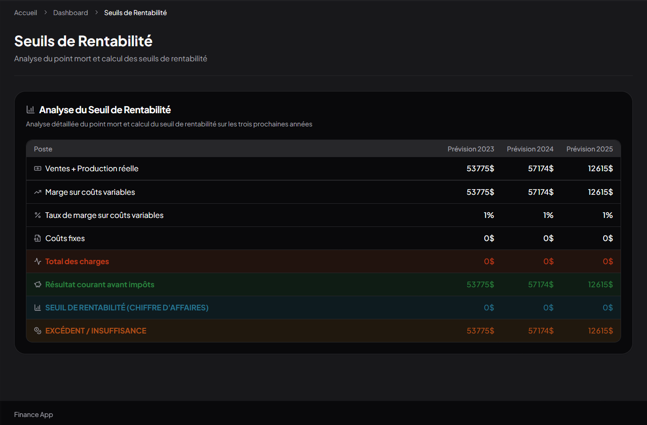Click the Prévision 2024 column header
Image resolution: width=647 pixels, height=425 pixels.
[530, 149]
